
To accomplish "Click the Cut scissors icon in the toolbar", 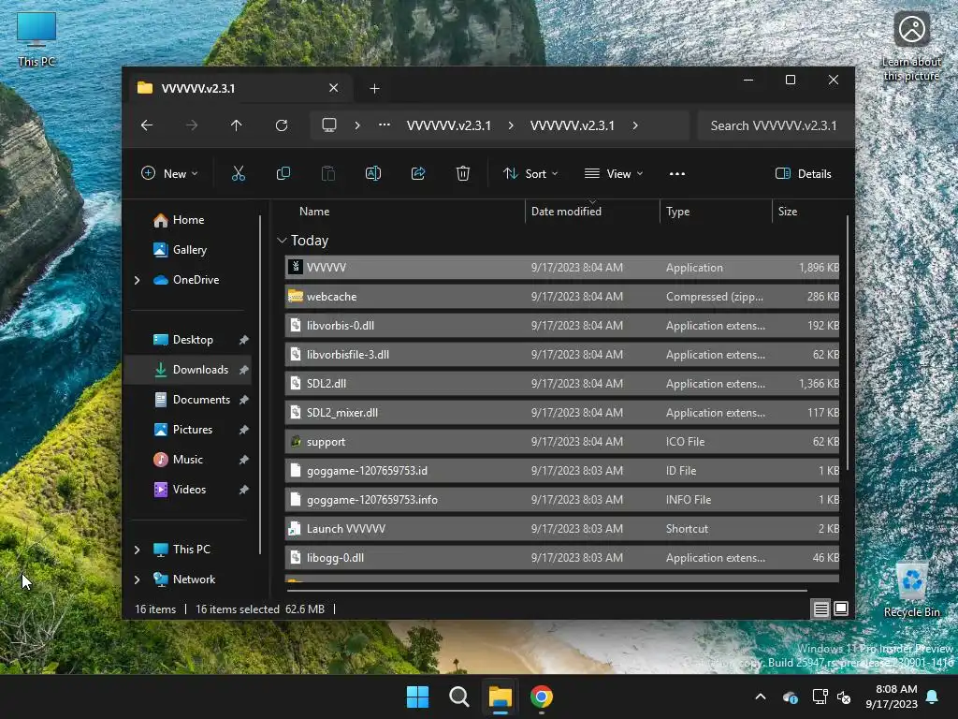I will [239, 173].
